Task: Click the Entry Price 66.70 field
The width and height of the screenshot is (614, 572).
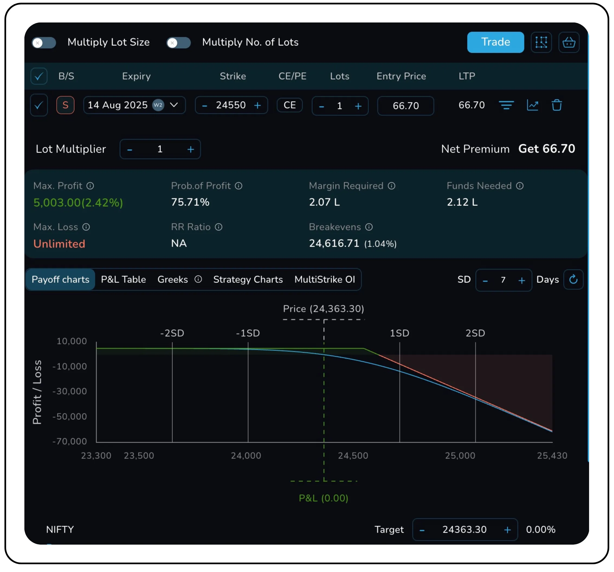Action: point(406,106)
